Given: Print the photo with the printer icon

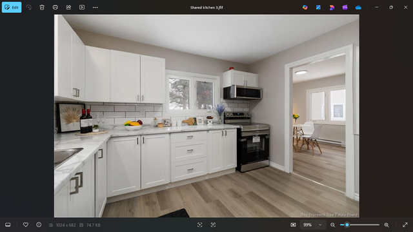Looking at the screenshot, I should coord(55,7).
